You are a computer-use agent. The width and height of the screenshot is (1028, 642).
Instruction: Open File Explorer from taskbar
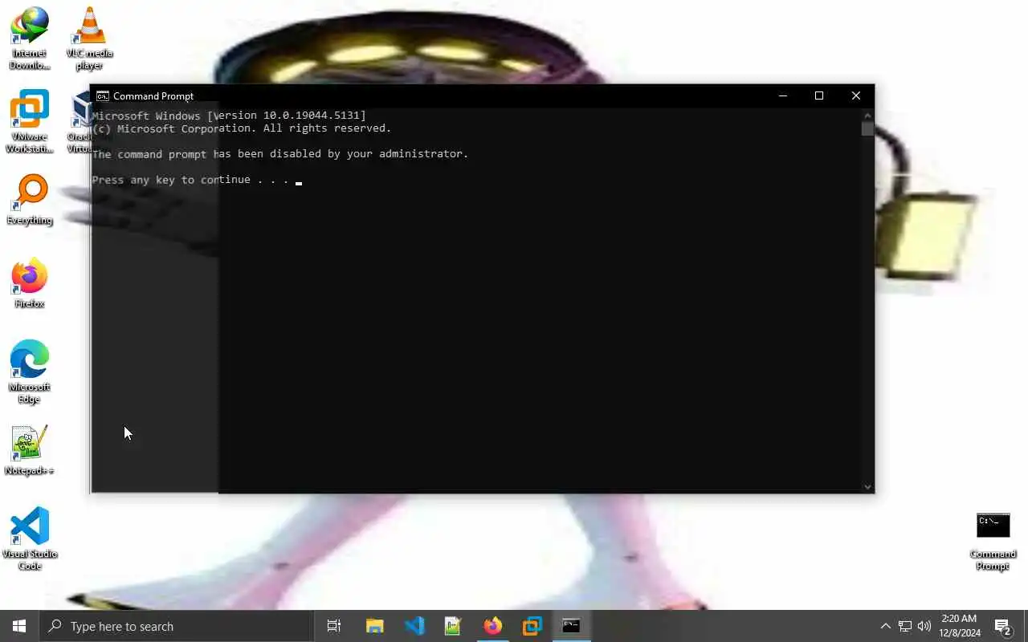[374, 626]
